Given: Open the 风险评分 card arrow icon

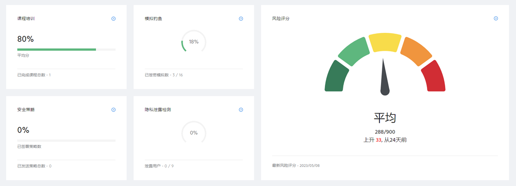Looking at the screenshot, I should tap(496, 18).
